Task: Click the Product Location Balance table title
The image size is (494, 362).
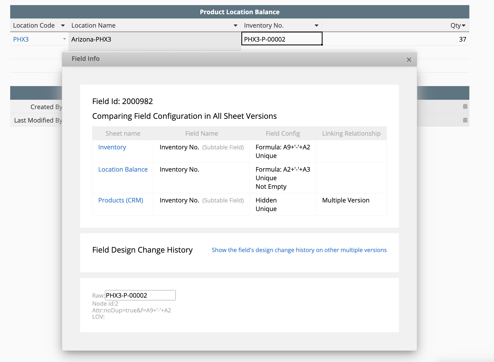Action: point(239,12)
